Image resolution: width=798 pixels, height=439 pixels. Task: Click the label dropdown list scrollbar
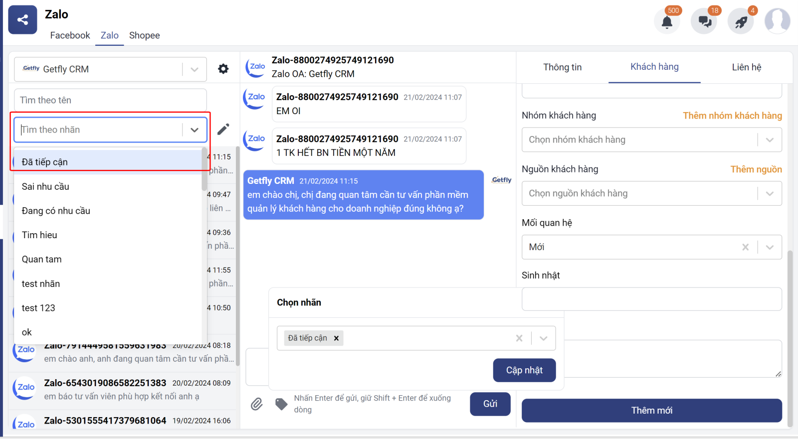204,169
